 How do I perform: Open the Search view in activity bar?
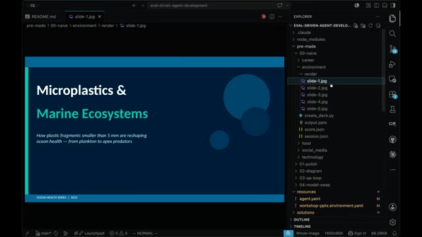[392, 34]
